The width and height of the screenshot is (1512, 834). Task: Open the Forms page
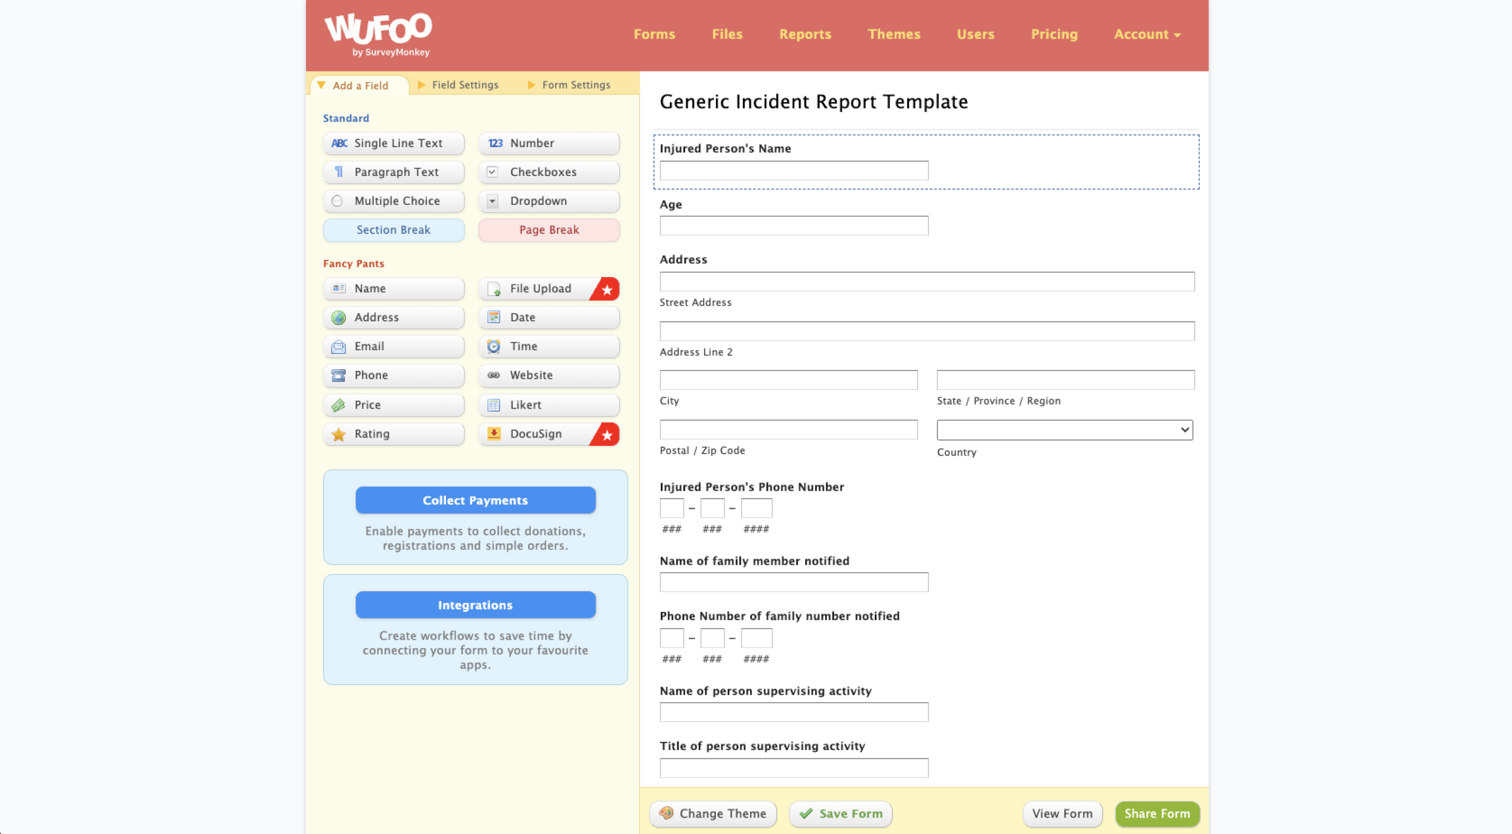(x=654, y=34)
